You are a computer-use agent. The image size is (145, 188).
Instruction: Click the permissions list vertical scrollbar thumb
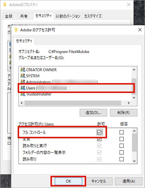[134, 142]
